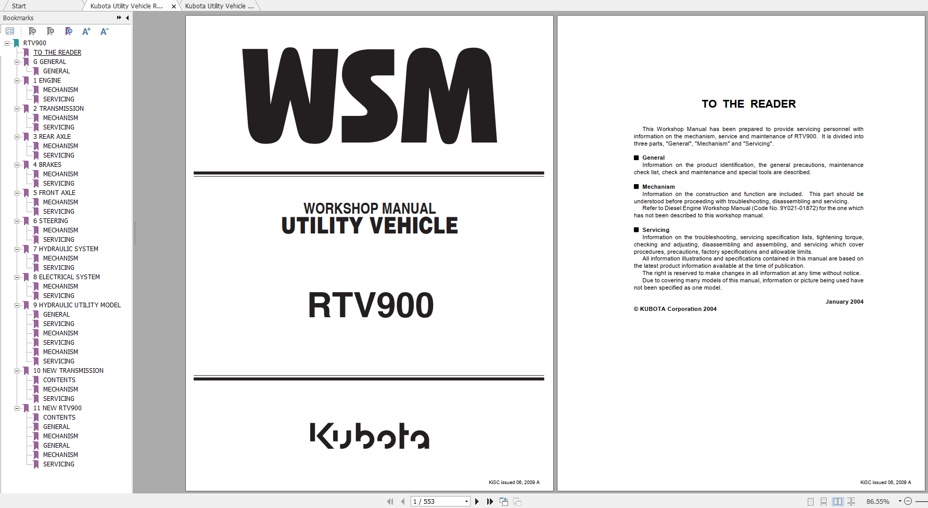This screenshot has height=508, width=928.
Task: Collapse the 11 NEW RTV900 node
Action: coord(17,408)
